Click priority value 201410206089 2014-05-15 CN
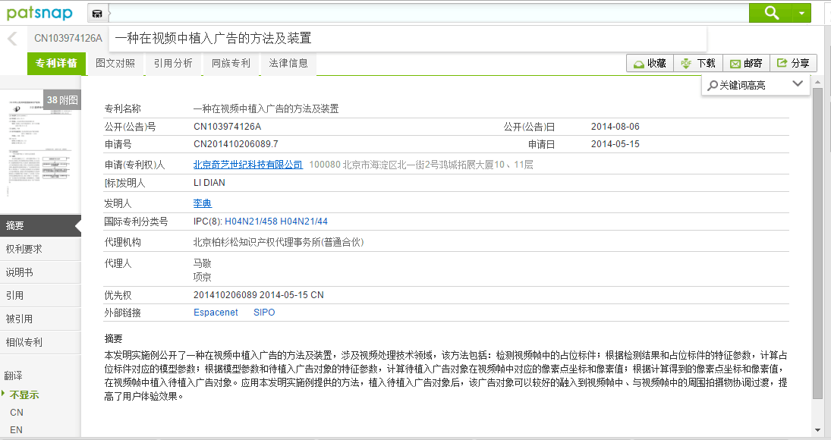831x440 pixels. [x=259, y=295]
